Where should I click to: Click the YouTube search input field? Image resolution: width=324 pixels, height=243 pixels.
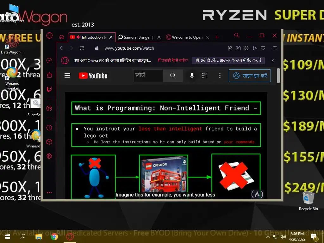tap(148, 76)
